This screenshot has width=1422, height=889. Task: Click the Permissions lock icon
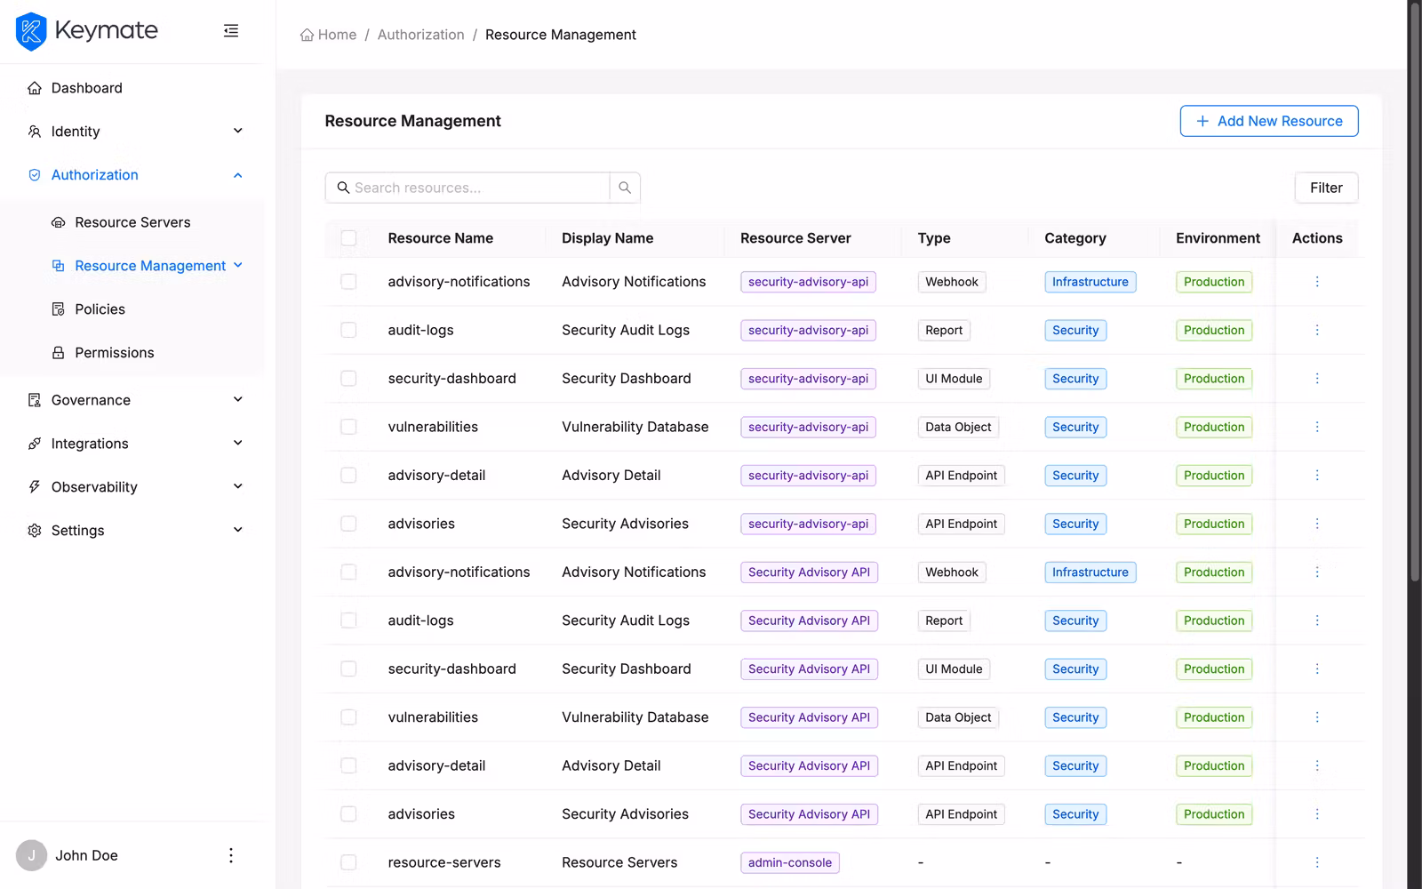(x=57, y=352)
